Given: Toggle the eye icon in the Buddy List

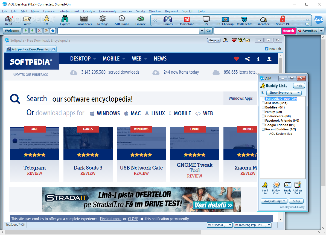Looking at the screenshot, I should pos(263,93).
